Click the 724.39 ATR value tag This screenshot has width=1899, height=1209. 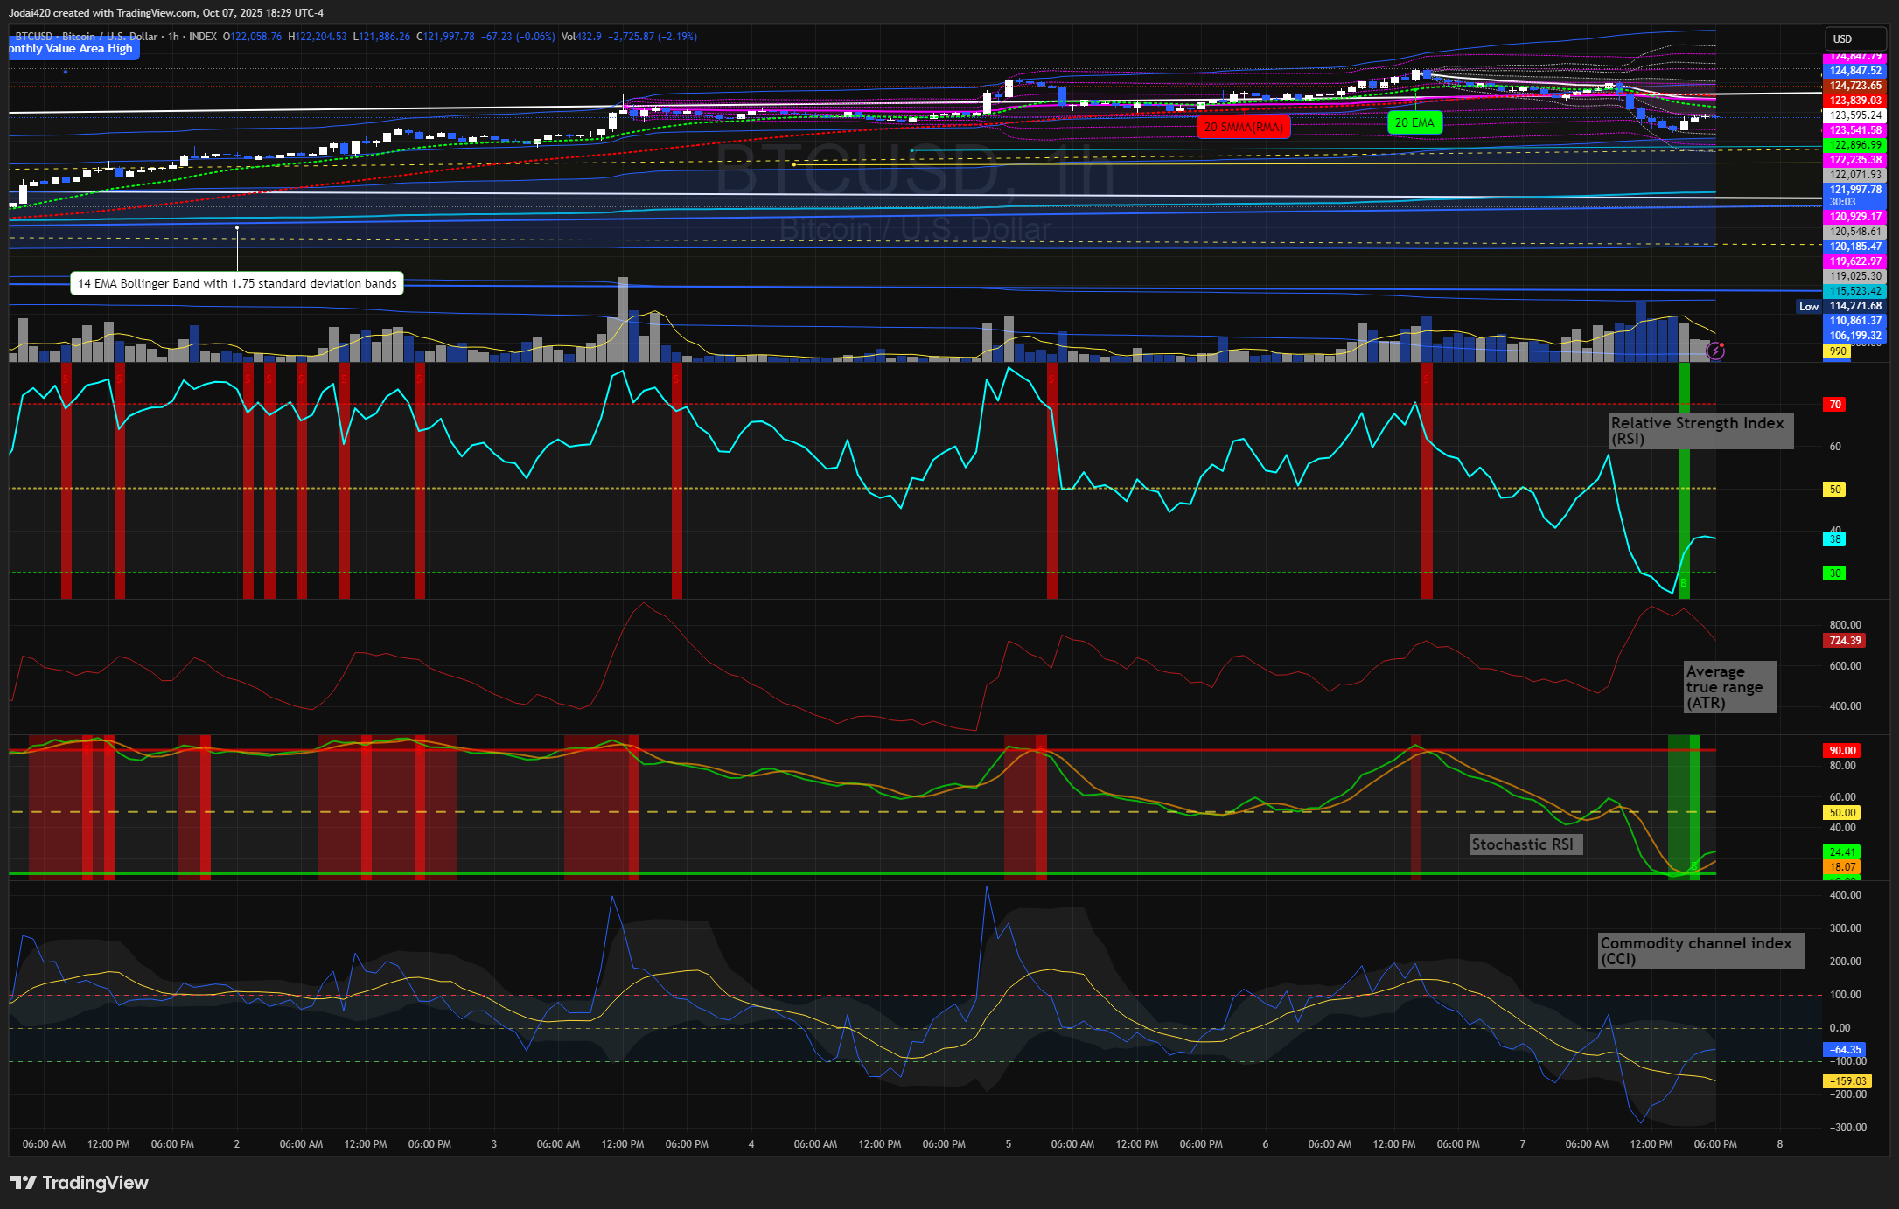click(1845, 641)
